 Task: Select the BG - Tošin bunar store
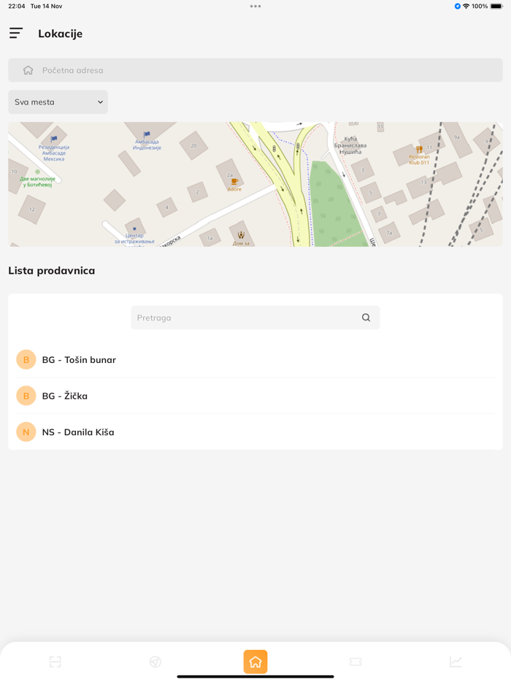[255, 360]
